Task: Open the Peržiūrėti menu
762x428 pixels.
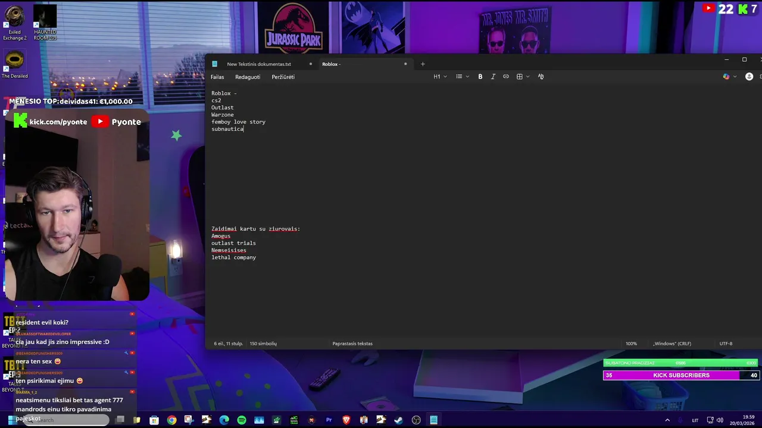Action: point(283,77)
